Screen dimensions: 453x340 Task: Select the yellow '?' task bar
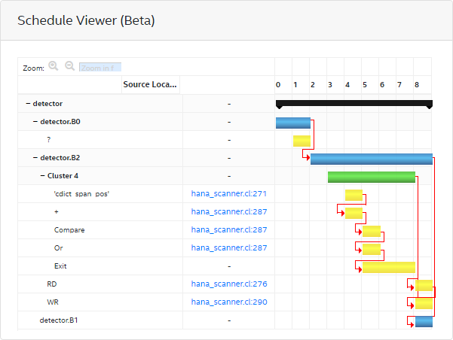[301, 141]
